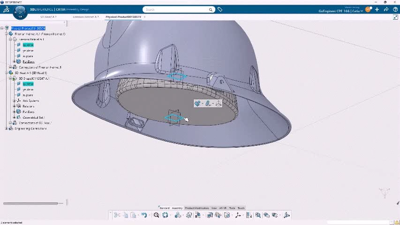Click the collapse view arrows icon top right
400x225 pixels.
pyautogui.click(x=395, y=17)
